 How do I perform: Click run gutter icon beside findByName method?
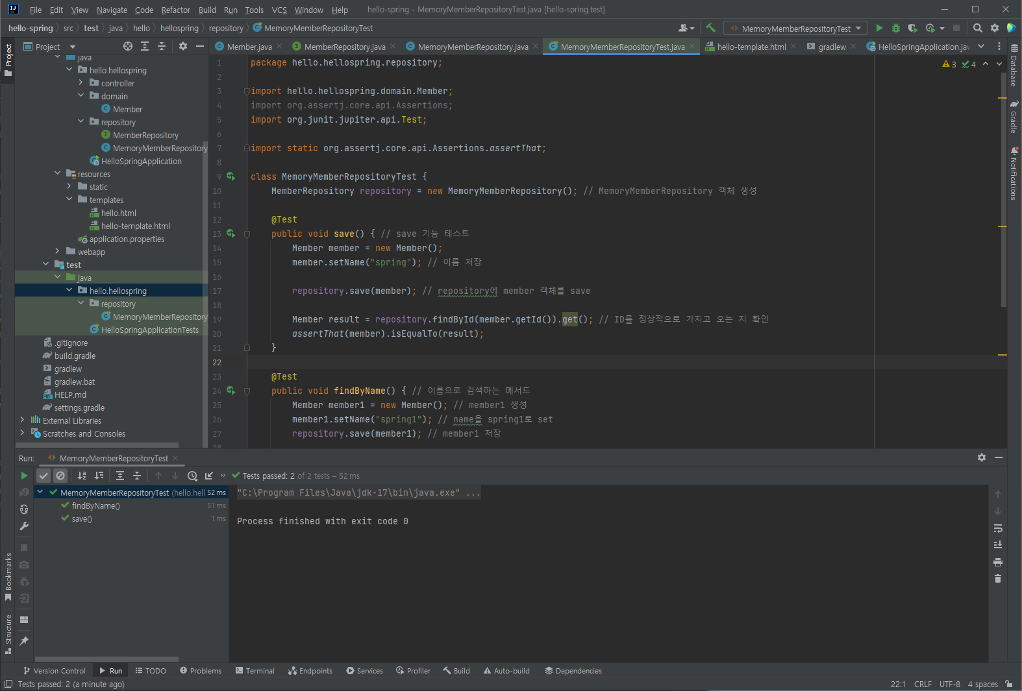[x=231, y=391]
